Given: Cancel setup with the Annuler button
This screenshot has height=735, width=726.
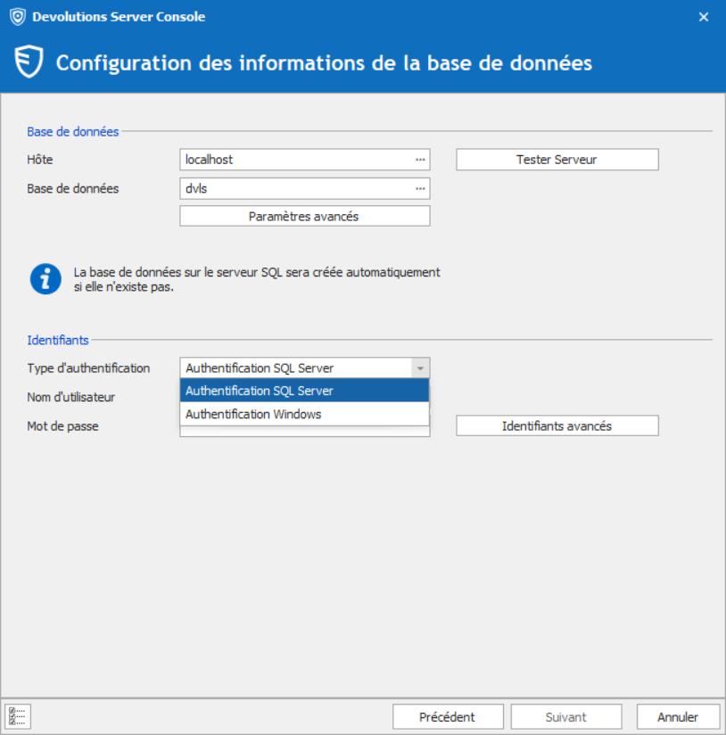Looking at the screenshot, I should click(678, 717).
